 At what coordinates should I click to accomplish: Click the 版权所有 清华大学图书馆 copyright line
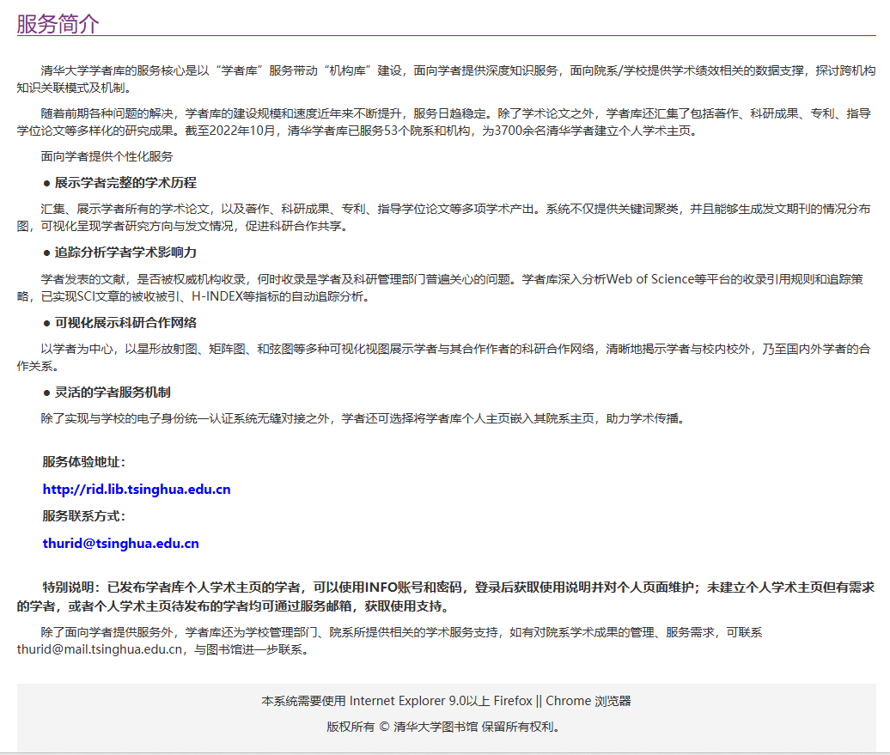pos(445,727)
